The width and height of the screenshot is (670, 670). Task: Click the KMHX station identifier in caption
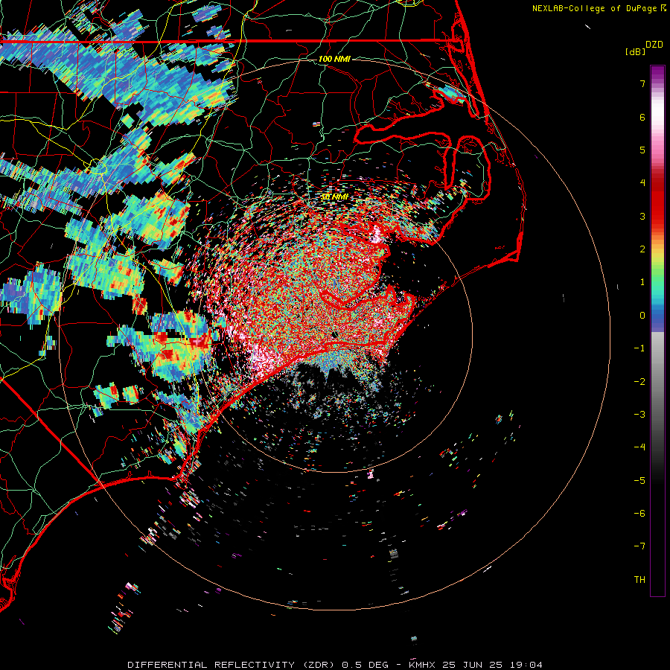422,665
